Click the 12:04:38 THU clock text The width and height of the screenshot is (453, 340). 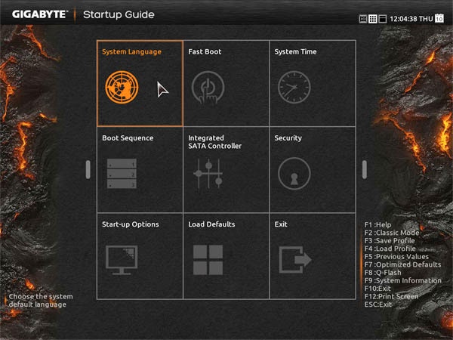click(411, 19)
